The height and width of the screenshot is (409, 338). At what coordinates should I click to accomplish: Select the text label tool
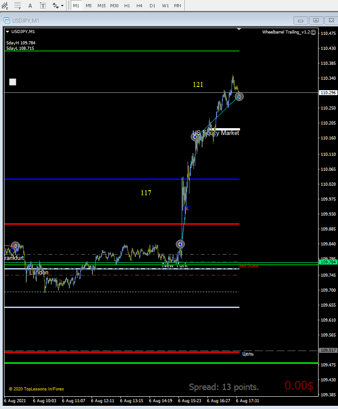[43, 5]
